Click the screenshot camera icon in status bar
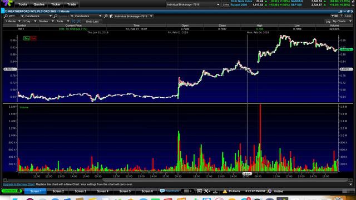 pyautogui.click(x=199, y=191)
